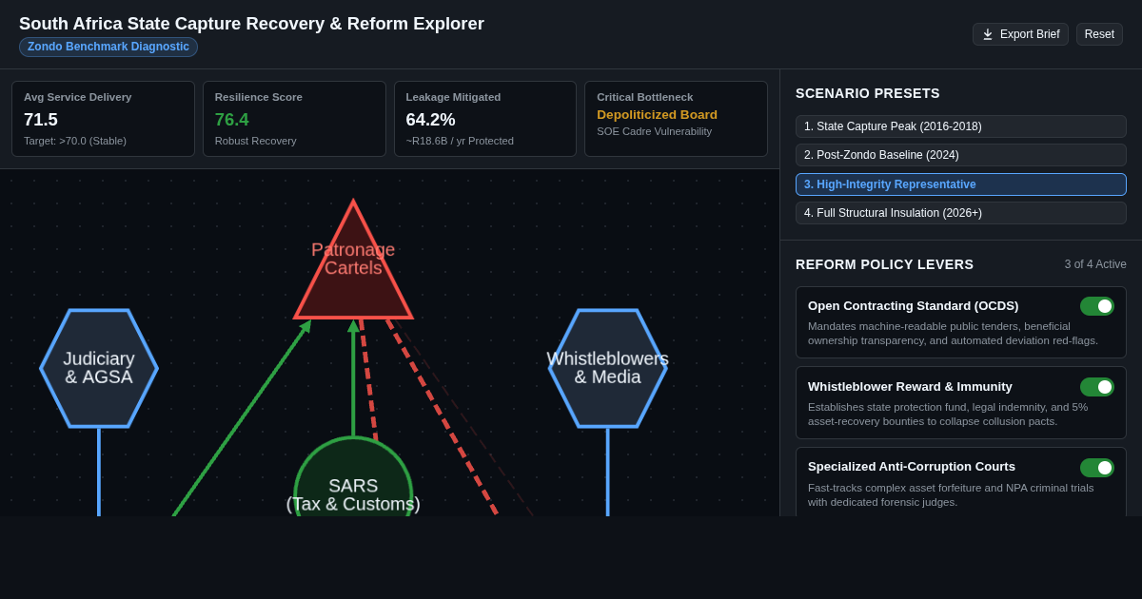The image size is (1142, 599).
Task: Click the 'SOE Cadre Vulnerability' text
Action: pyautogui.click(x=655, y=131)
